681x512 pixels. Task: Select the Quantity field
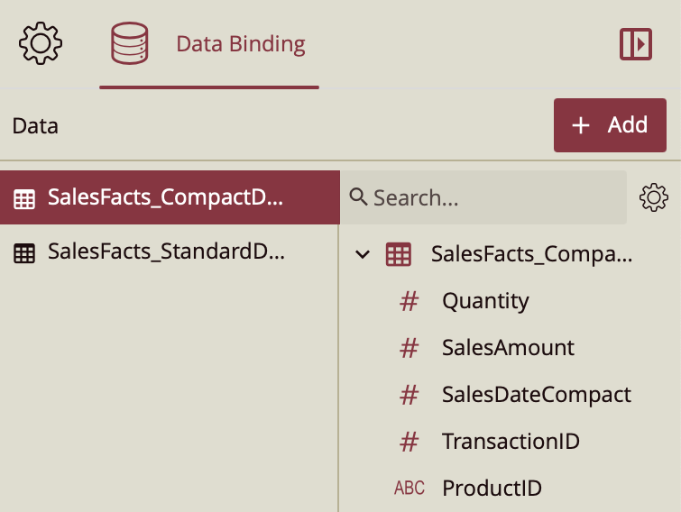485,301
